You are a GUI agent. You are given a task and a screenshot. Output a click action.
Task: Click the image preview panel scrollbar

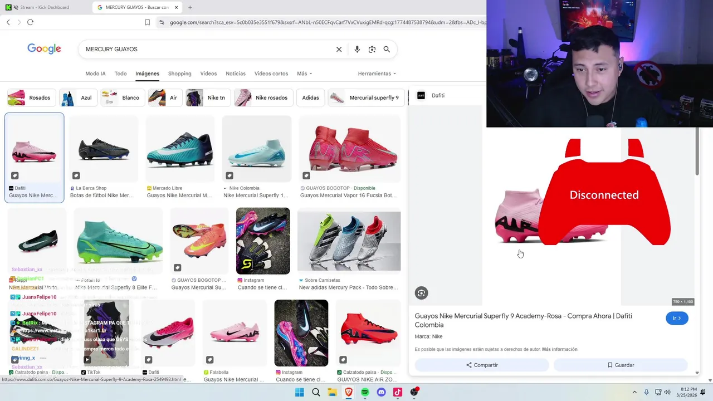coord(697,151)
